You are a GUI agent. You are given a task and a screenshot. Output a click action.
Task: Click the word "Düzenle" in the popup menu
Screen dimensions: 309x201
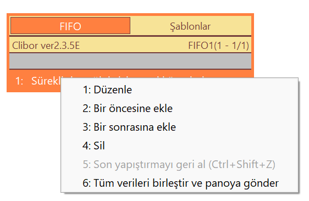tap(113, 90)
